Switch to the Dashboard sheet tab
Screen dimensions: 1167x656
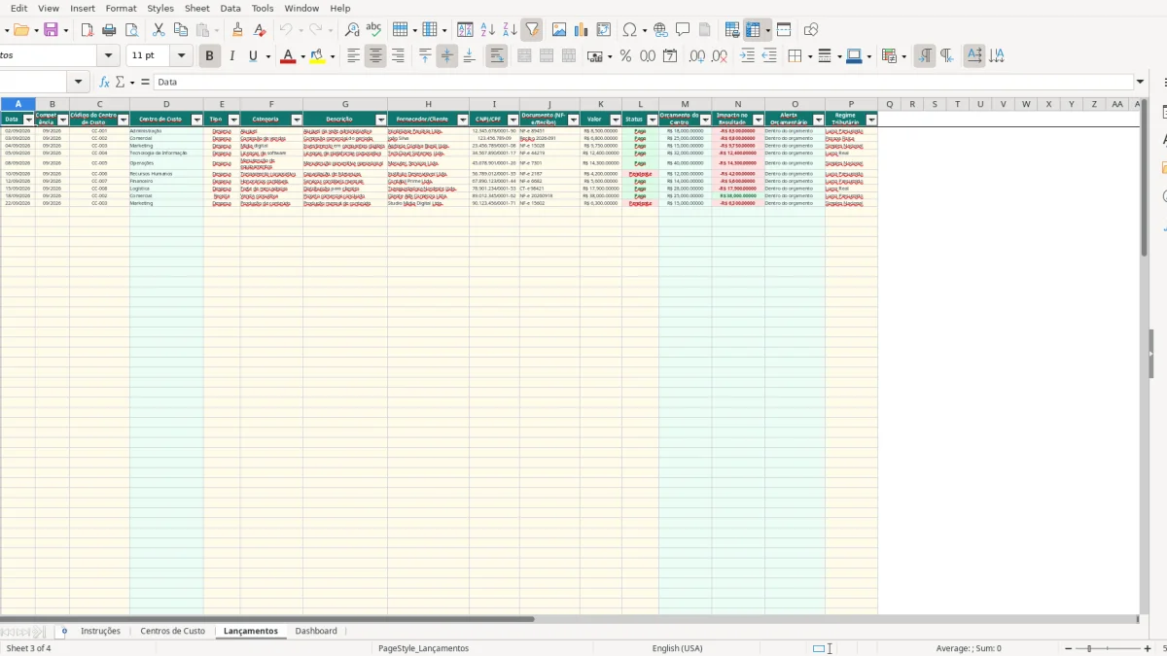point(316,631)
